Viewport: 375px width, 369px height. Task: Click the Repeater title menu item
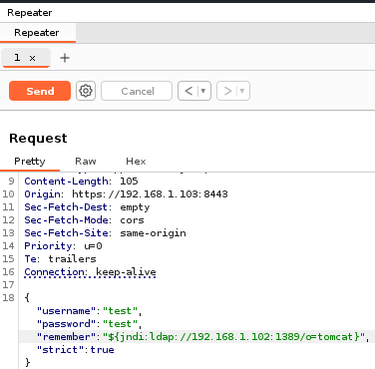point(30,13)
